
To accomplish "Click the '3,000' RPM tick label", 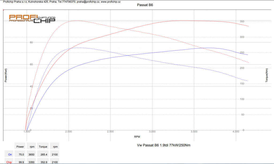I will 152,132.
